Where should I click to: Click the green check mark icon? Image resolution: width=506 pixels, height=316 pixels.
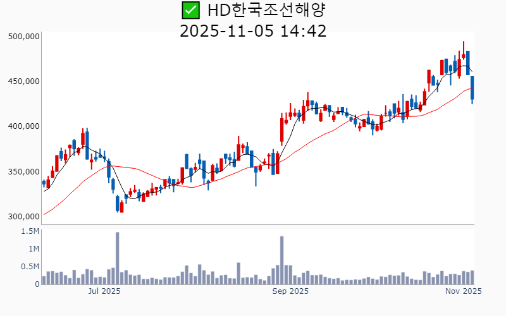pos(190,10)
